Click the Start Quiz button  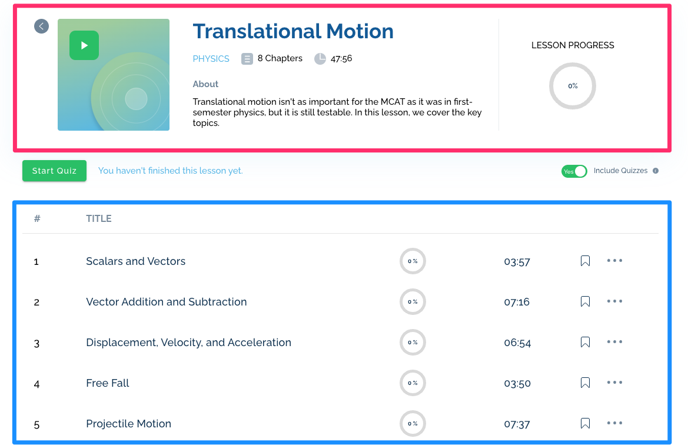pos(54,171)
